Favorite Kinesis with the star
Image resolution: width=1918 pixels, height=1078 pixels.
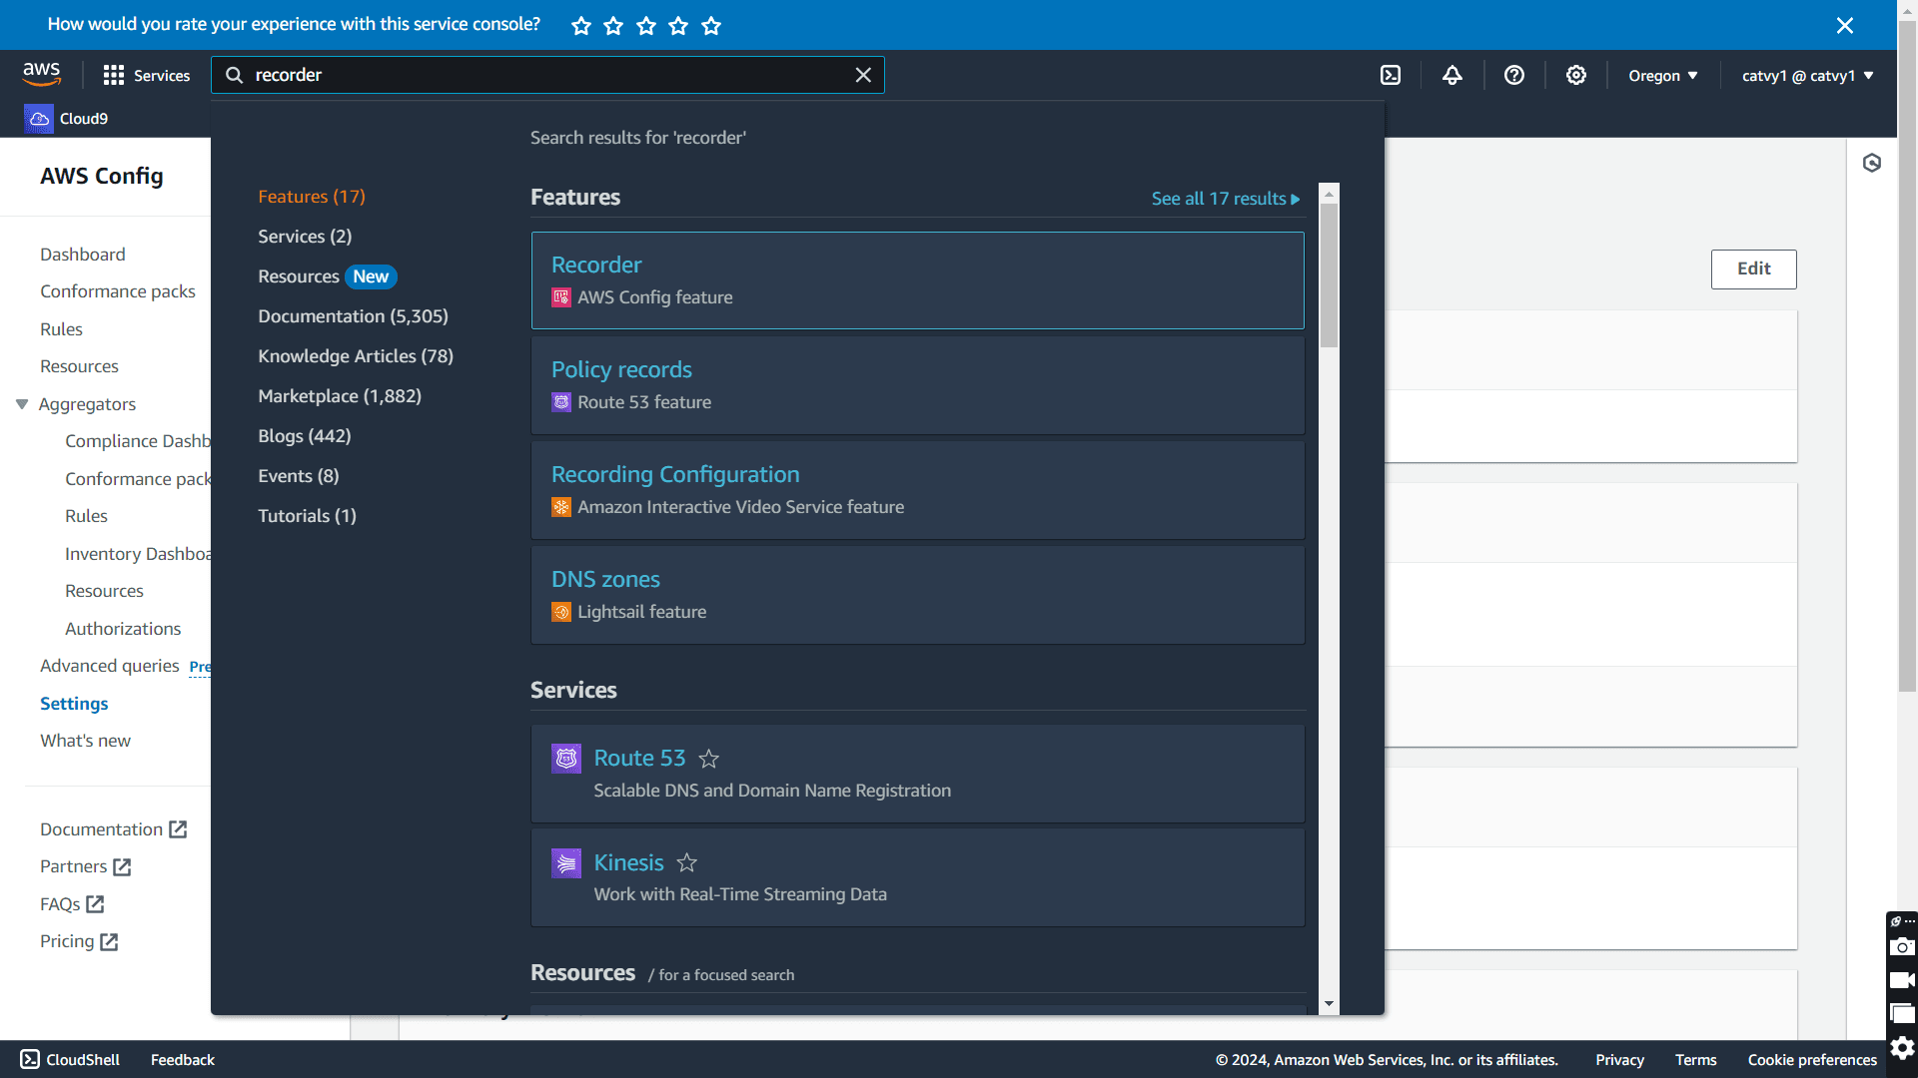click(x=686, y=862)
